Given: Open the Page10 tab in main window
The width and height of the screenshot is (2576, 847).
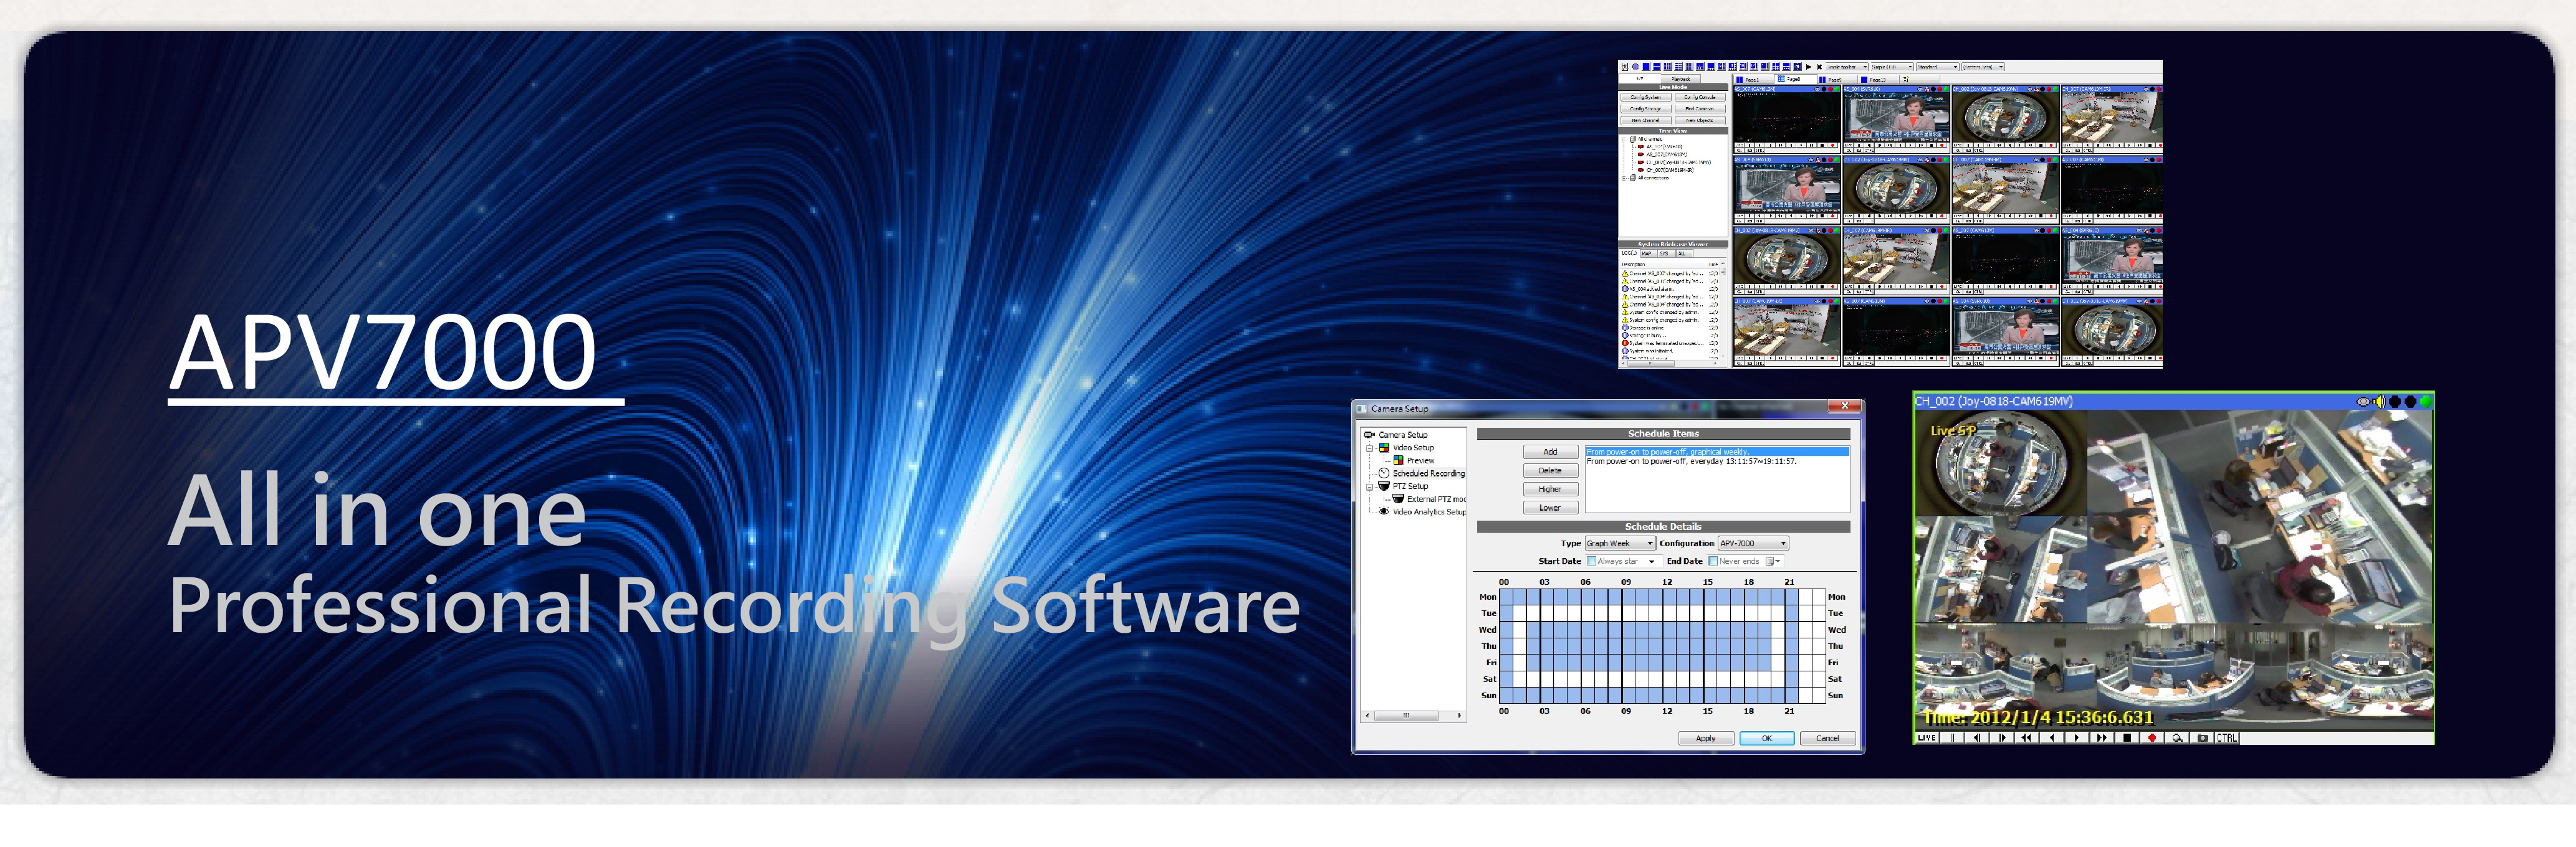Looking at the screenshot, I should (x=1880, y=80).
